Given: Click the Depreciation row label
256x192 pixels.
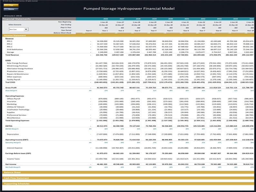Looking at the screenshot, I should point(13,134).
